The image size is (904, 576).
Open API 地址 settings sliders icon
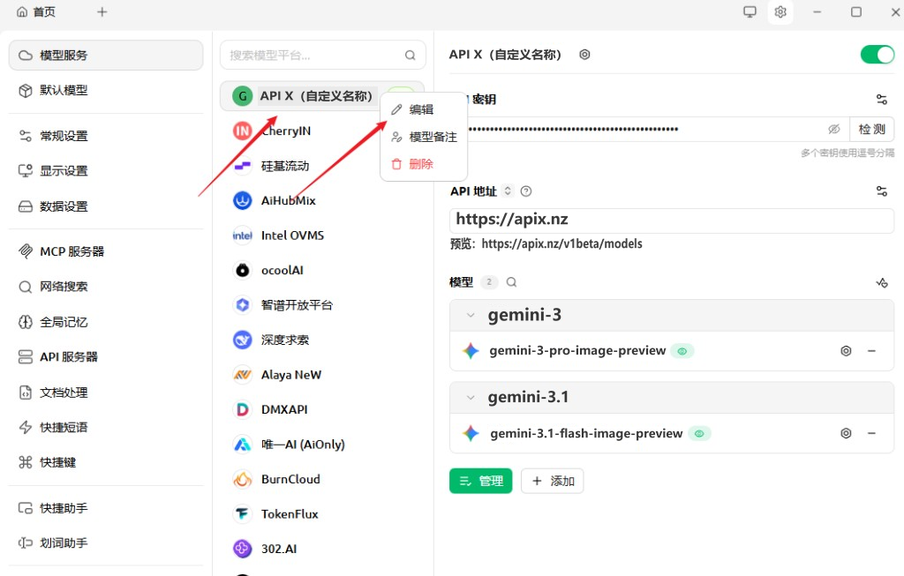882,191
